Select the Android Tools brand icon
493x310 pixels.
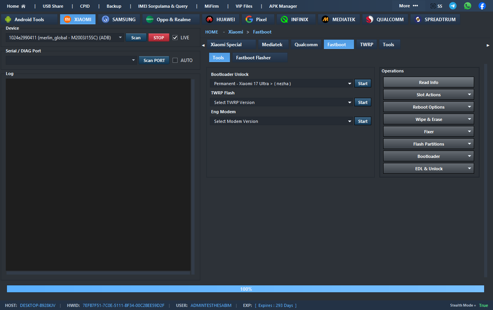[x=8, y=19]
